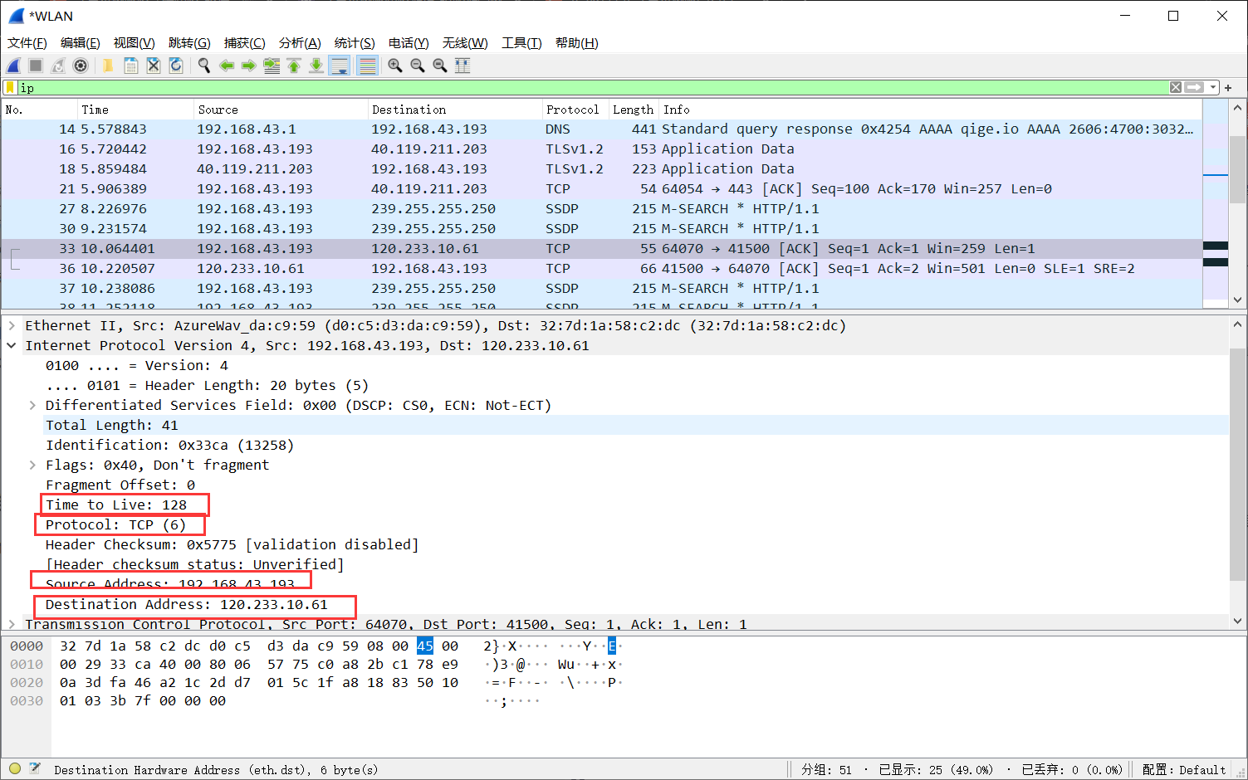
Task: Open the 分析(A) menu
Action: 300,43
